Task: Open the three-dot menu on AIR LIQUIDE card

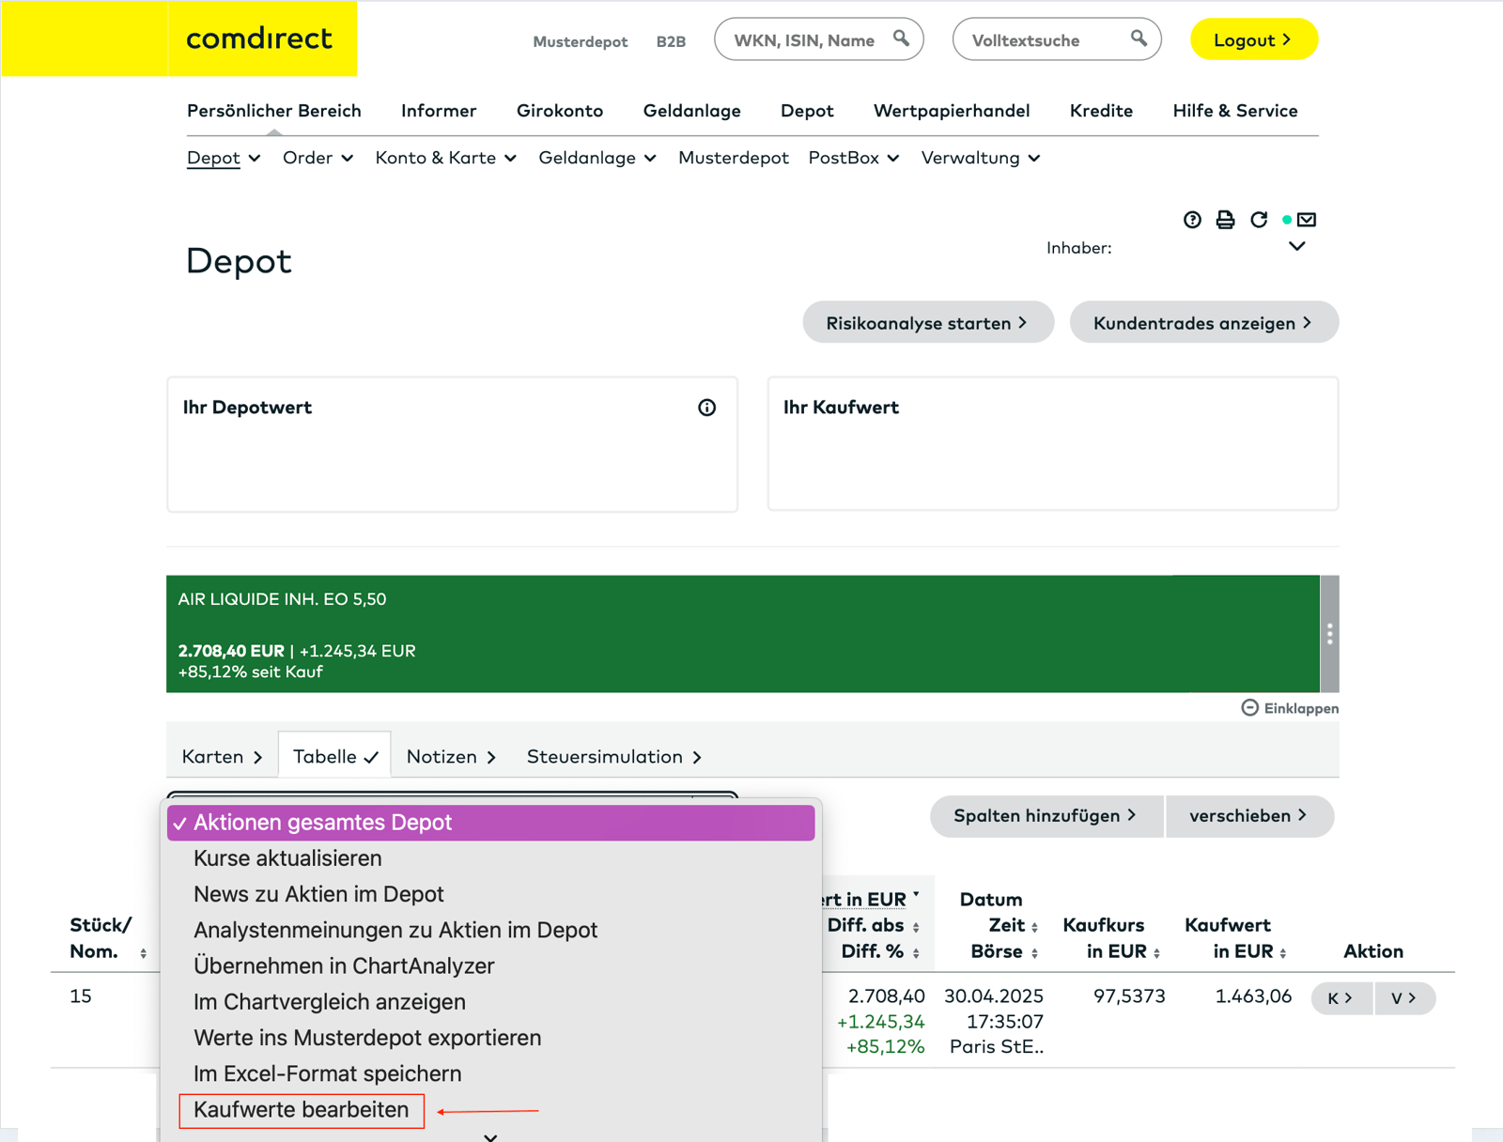Action: tap(1329, 634)
